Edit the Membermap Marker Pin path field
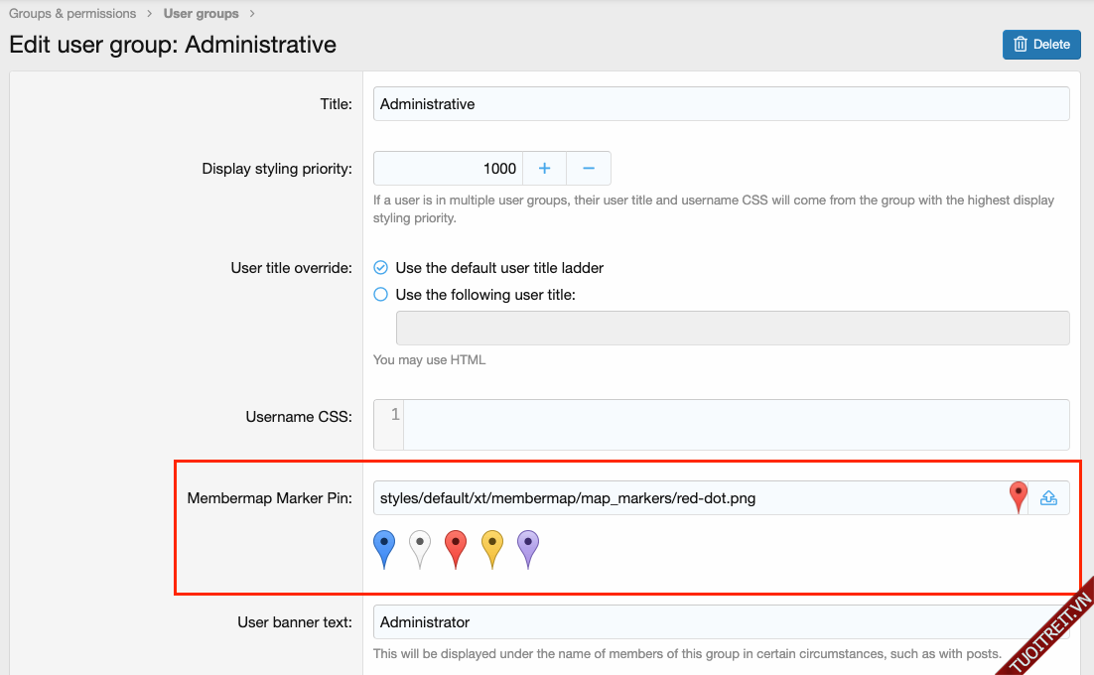 [x=685, y=498]
